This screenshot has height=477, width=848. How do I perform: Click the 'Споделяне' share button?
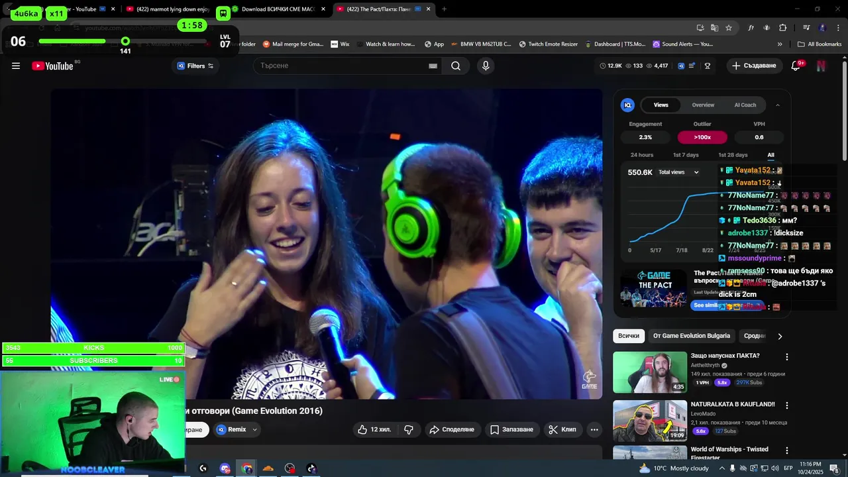pos(452,429)
